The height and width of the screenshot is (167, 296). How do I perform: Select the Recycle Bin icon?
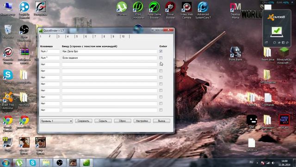pyautogui.click(x=8, y=31)
